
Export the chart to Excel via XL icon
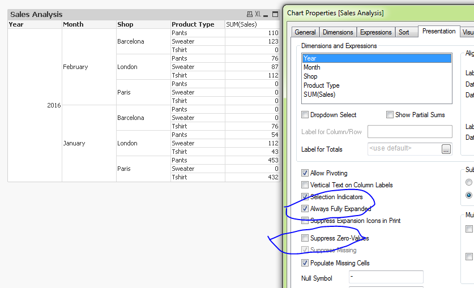point(258,14)
